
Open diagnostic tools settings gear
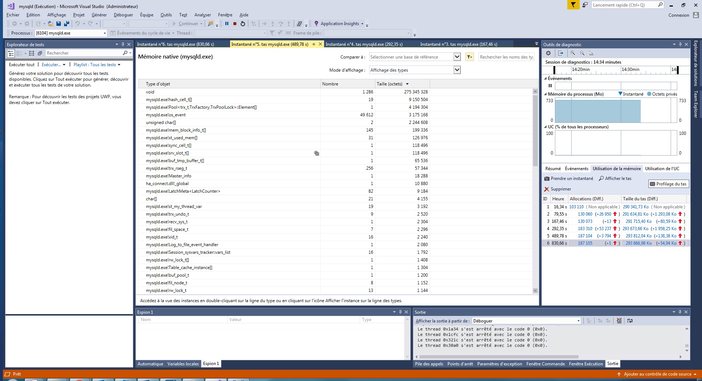[548, 53]
